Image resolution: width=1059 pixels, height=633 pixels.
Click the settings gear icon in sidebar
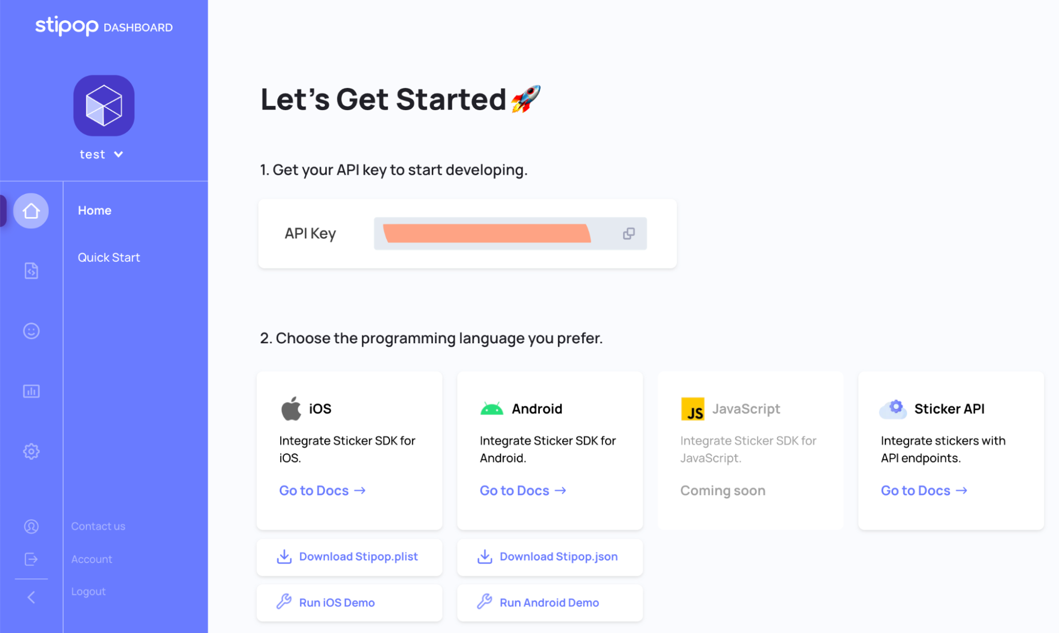point(31,452)
